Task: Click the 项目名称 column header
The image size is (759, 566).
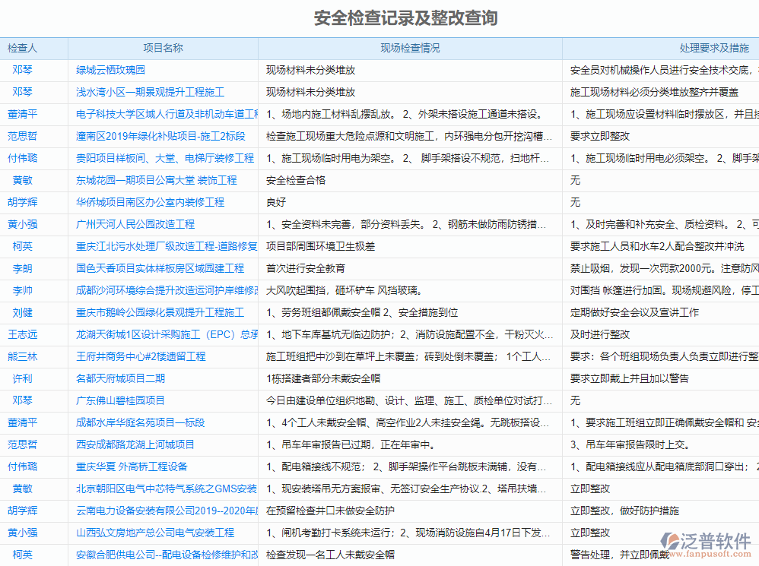Action: tap(162, 48)
